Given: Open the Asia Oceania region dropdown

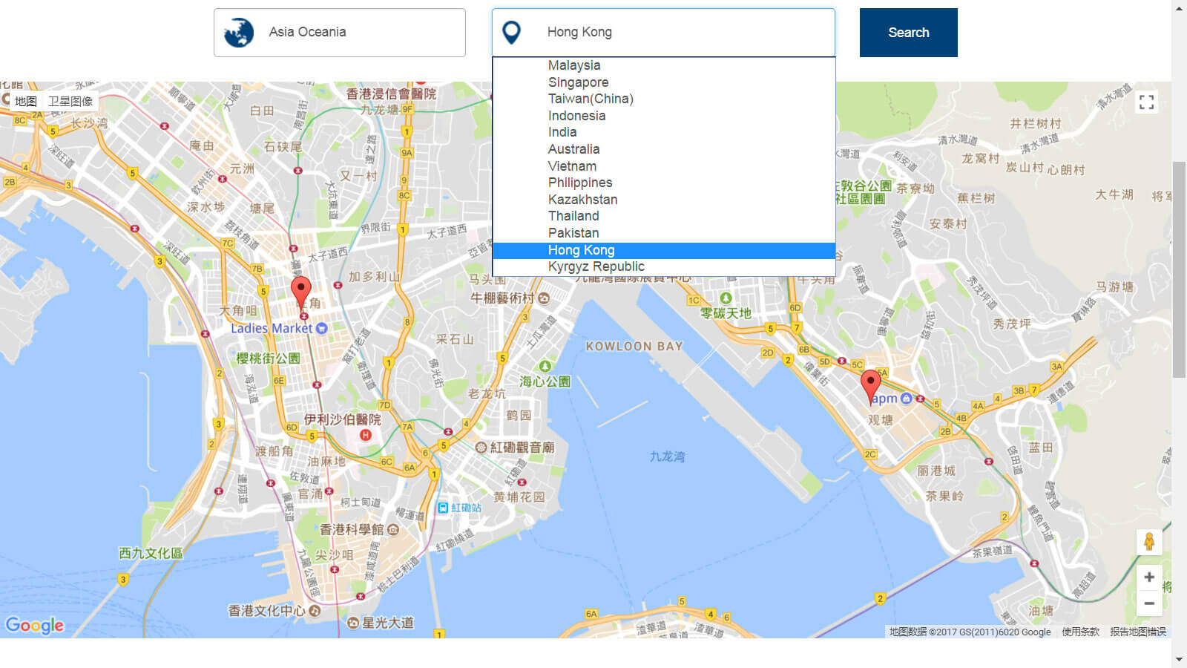Looking at the screenshot, I should (x=340, y=33).
